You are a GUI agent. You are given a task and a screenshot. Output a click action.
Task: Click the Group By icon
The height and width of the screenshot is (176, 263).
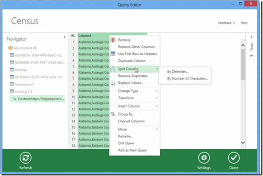click(x=113, y=114)
